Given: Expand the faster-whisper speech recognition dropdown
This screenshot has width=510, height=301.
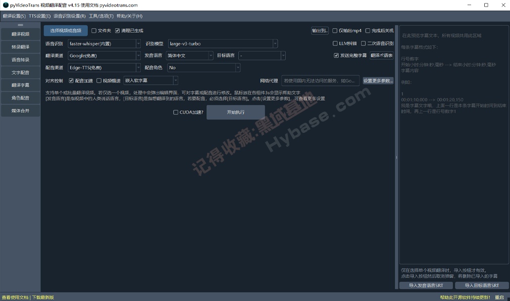Looking at the screenshot, I should point(104,43).
